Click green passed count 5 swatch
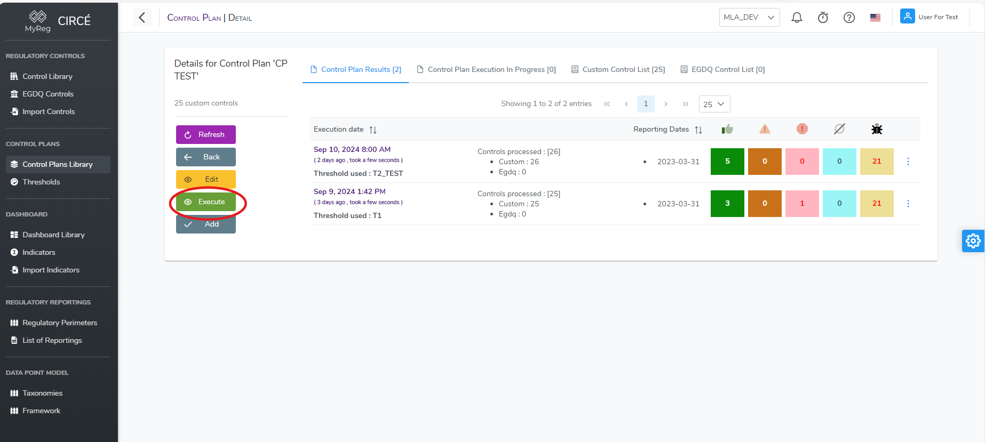 [x=727, y=162]
